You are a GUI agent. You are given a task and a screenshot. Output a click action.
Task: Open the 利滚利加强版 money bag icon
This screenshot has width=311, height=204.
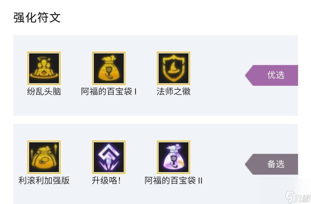pos(44,157)
